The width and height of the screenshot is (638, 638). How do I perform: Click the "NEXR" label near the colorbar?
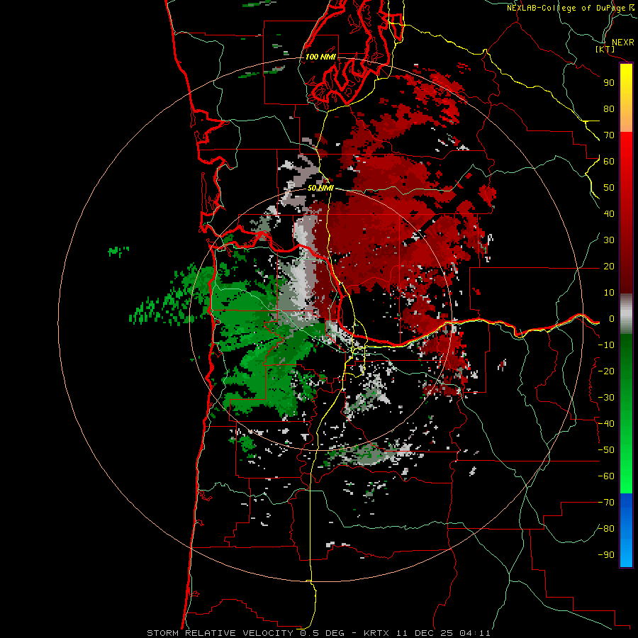(622, 43)
